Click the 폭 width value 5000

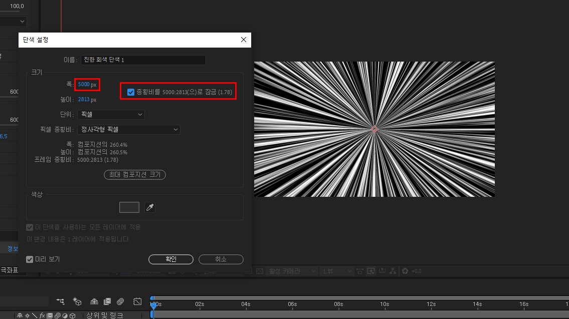(x=84, y=85)
